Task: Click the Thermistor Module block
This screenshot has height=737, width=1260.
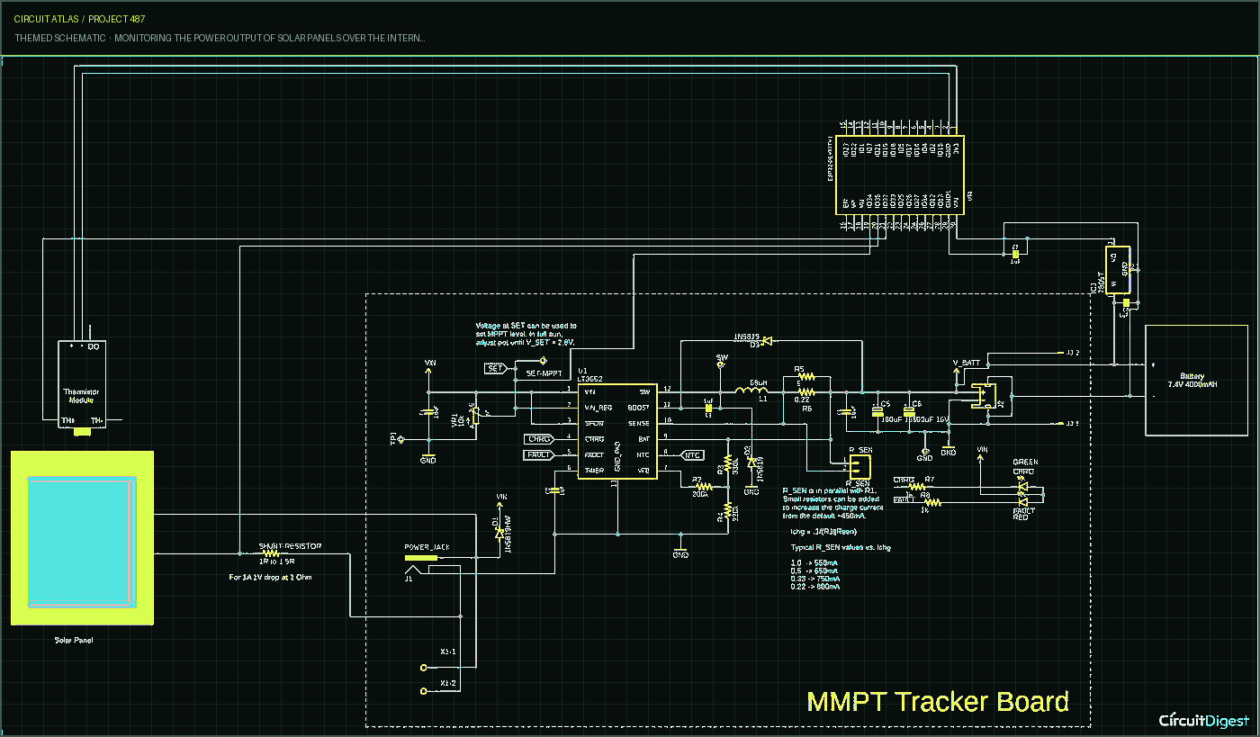Action: click(82, 384)
